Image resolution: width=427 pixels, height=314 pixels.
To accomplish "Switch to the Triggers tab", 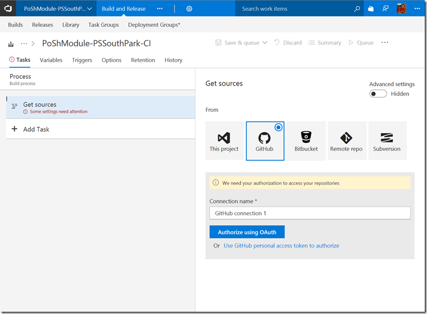I will [82, 60].
